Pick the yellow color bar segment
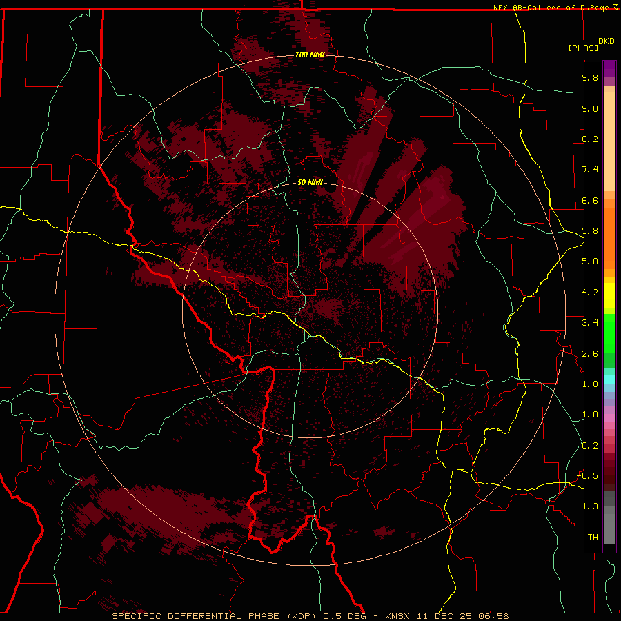621x621 pixels. click(609, 295)
